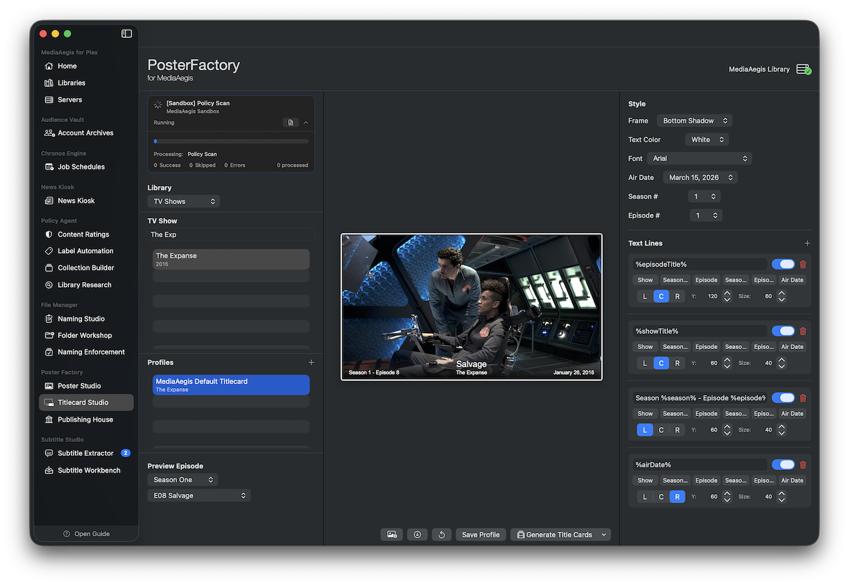This screenshot has height=585, width=849.
Task: Click the MediaAegis Library server status icon
Action: point(803,70)
